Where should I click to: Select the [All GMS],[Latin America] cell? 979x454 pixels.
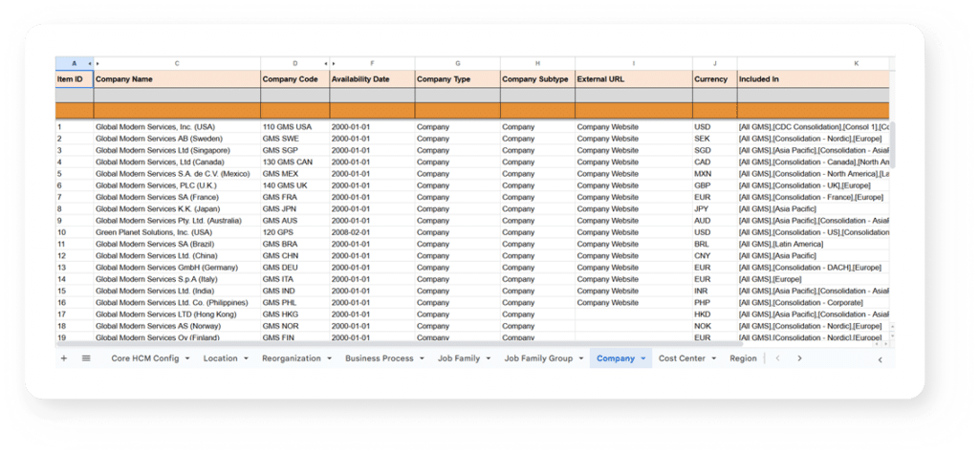(x=813, y=244)
